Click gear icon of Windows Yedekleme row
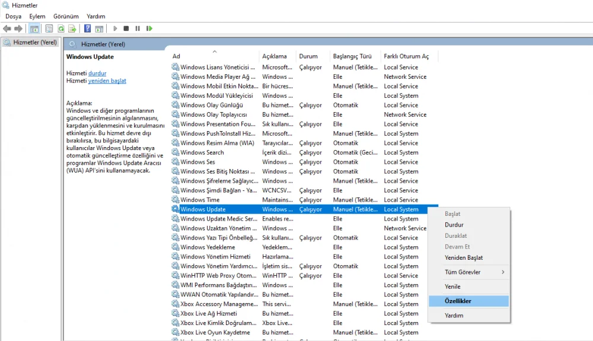The image size is (593, 341). [175, 247]
